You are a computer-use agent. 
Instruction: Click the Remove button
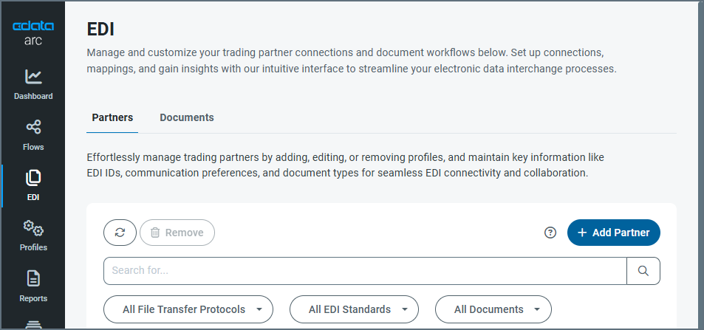point(177,233)
